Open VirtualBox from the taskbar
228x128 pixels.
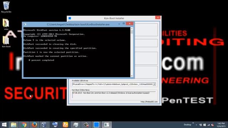click(x=44, y=125)
